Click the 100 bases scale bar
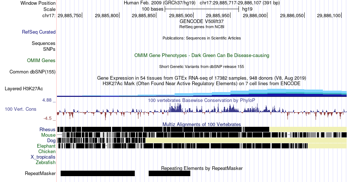 (x=202, y=9)
